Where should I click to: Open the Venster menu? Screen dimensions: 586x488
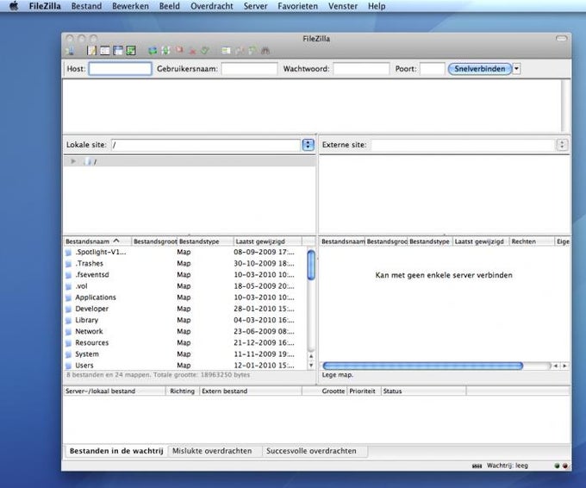tap(343, 6)
